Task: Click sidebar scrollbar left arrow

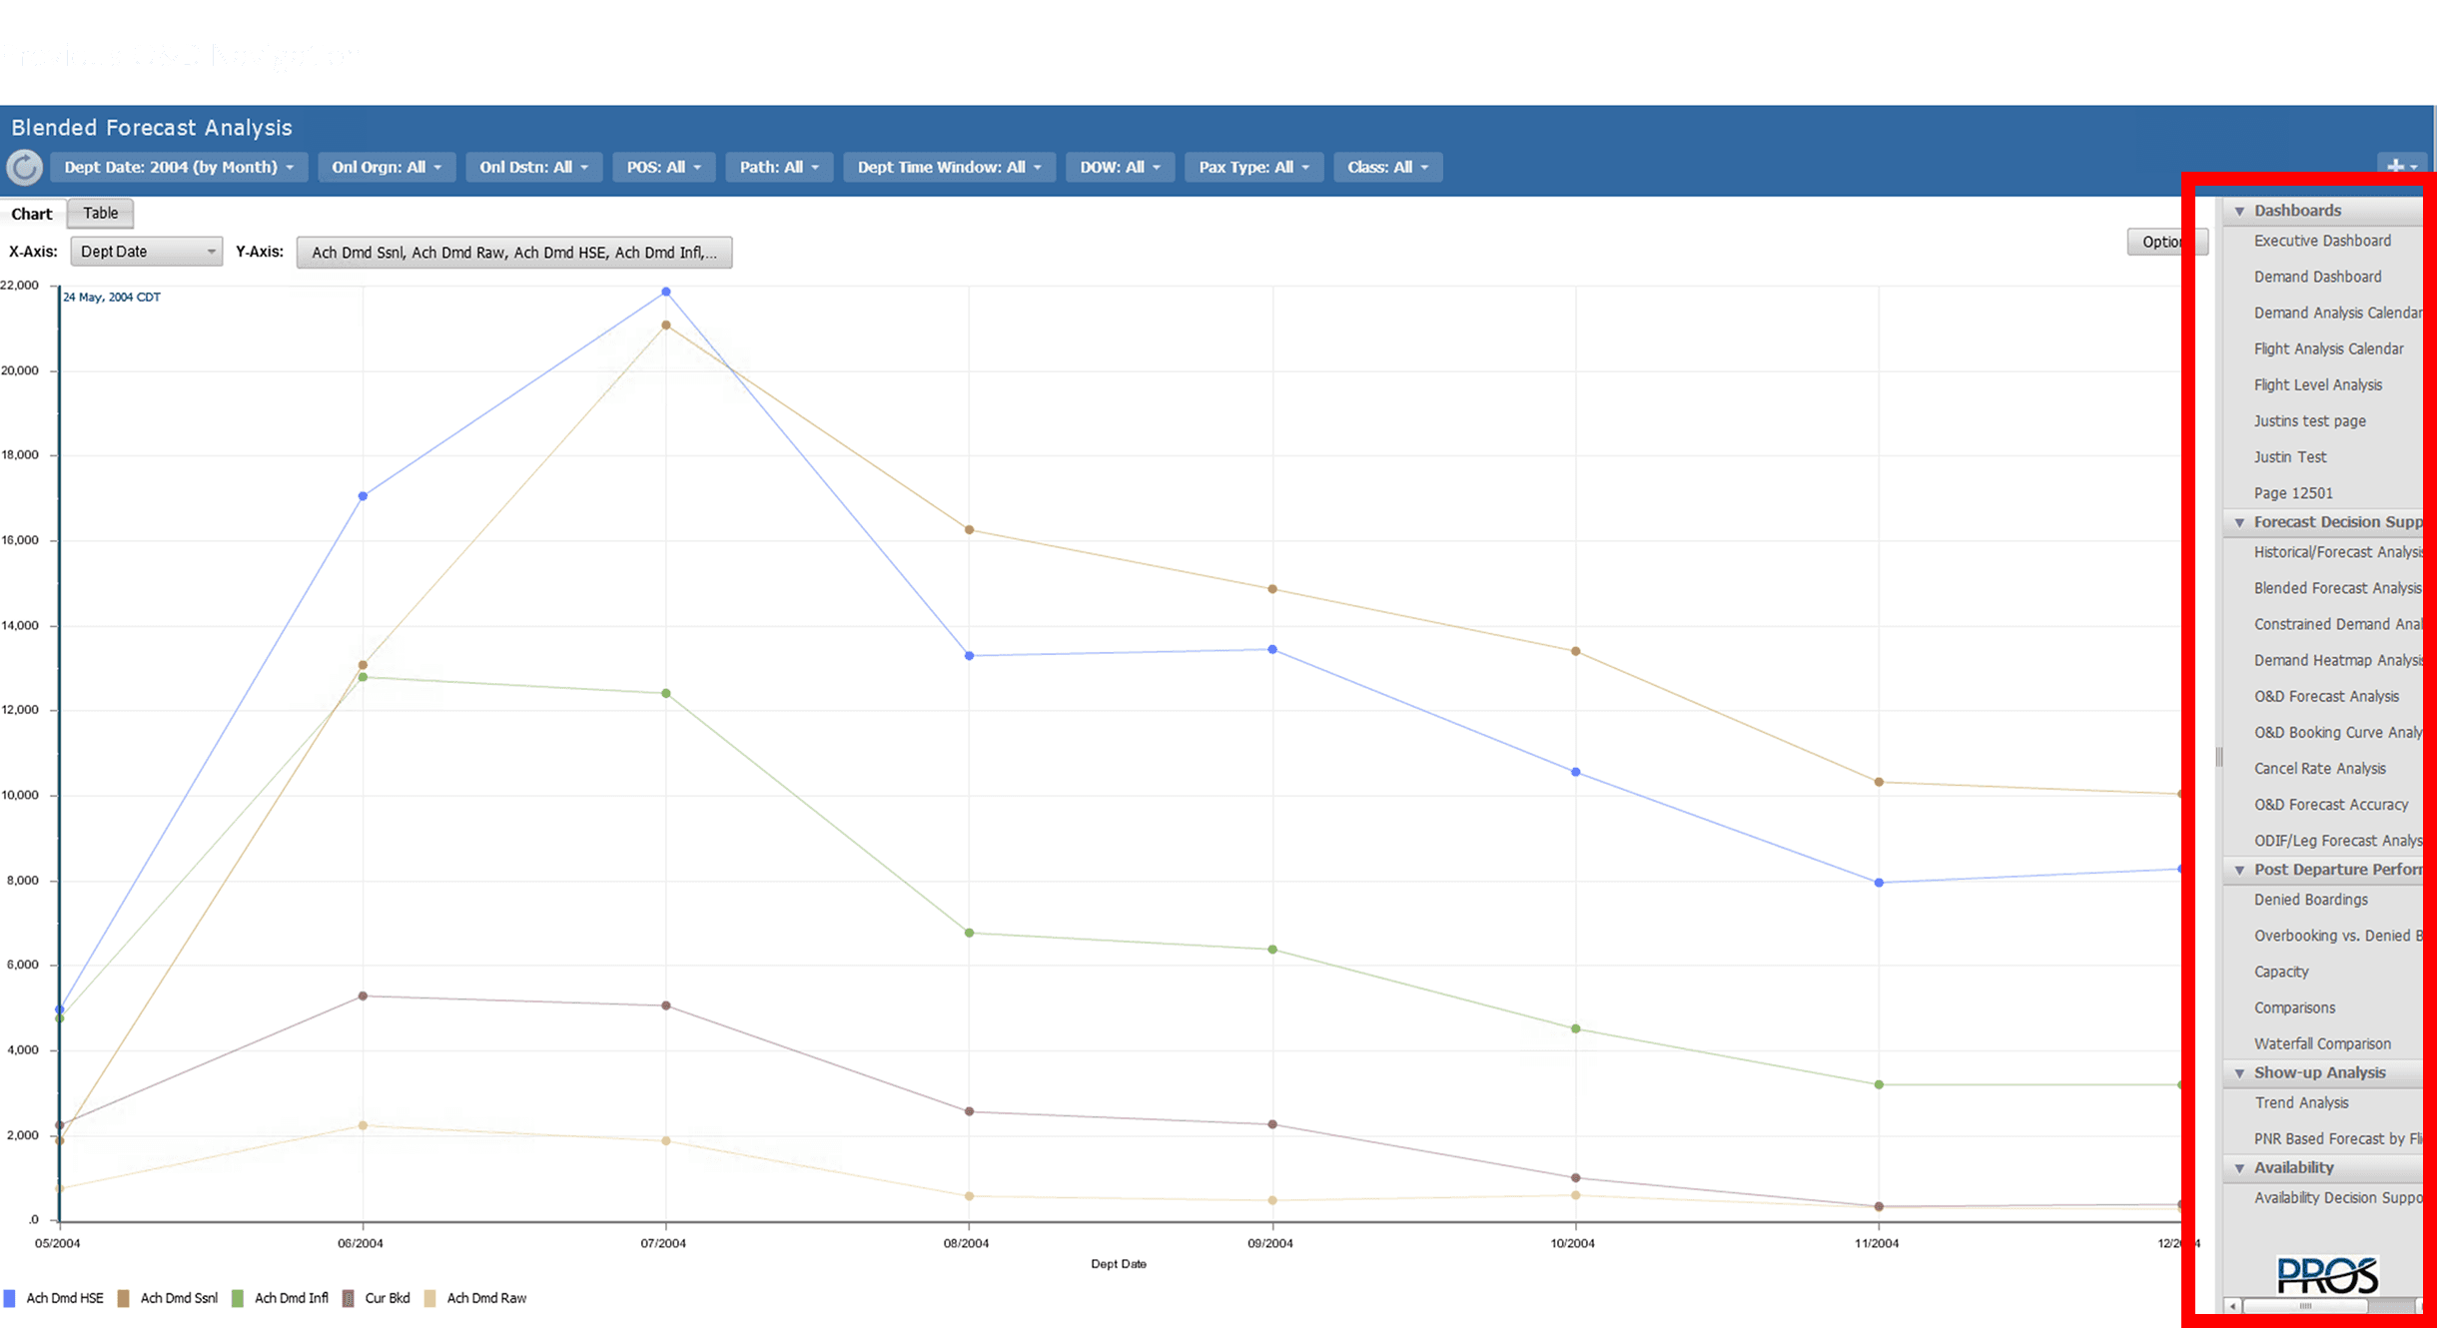Action: click(x=2232, y=1306)
